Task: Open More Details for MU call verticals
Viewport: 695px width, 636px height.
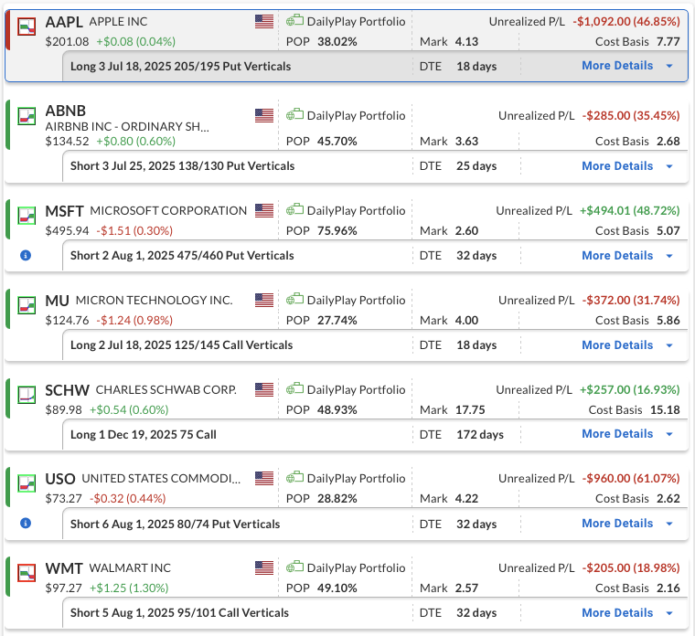Action: pyautogui.click(x=617, y=345)
